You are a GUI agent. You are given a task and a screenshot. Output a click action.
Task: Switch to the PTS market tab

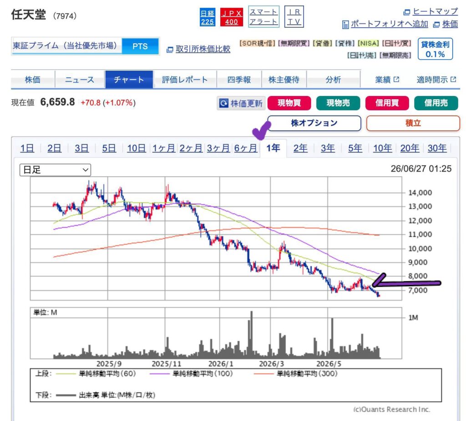pos(140,46)
